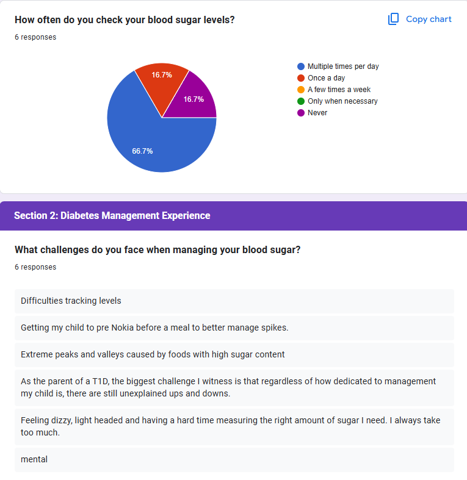This screenshot has height=480, width=467.
Task: Click the blue Multiple times per day legend dot
Action: 300,66
